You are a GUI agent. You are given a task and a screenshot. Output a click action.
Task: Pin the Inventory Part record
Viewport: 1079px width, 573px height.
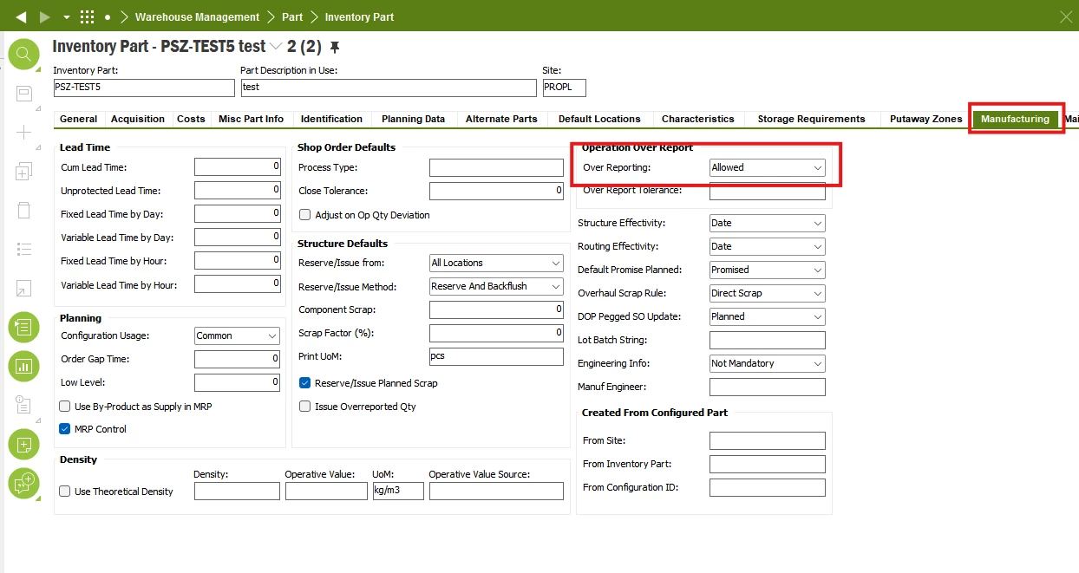click(335, 47)
